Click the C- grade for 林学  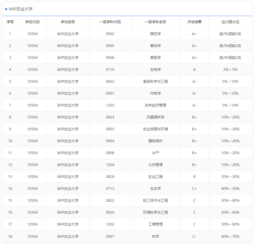coord(194,236)
